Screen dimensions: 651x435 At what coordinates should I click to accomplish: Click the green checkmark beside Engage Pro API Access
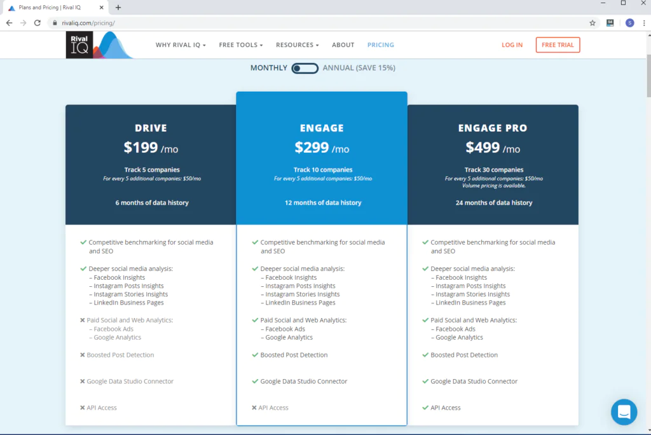pos(425,408)
